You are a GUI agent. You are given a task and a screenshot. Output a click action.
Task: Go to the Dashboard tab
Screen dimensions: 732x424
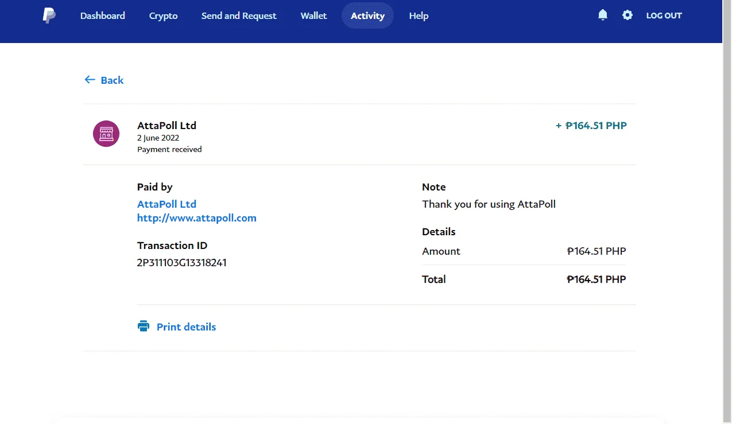click(103, 15)
